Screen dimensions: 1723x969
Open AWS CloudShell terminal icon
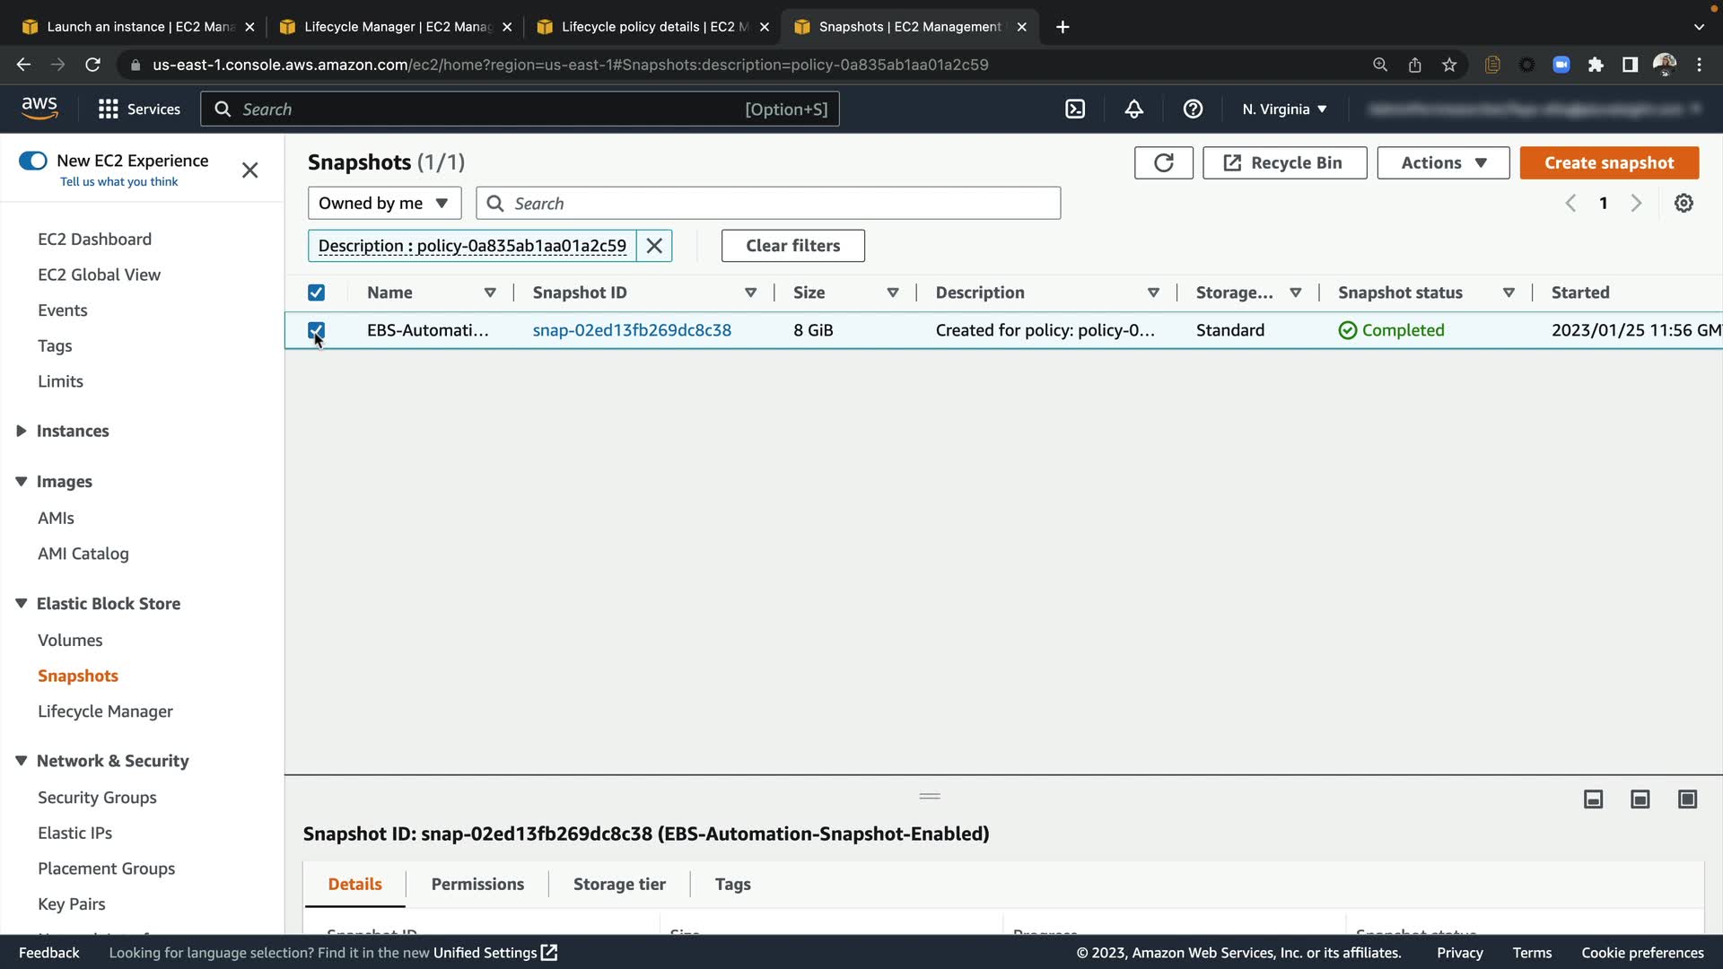pos(1075,109)
